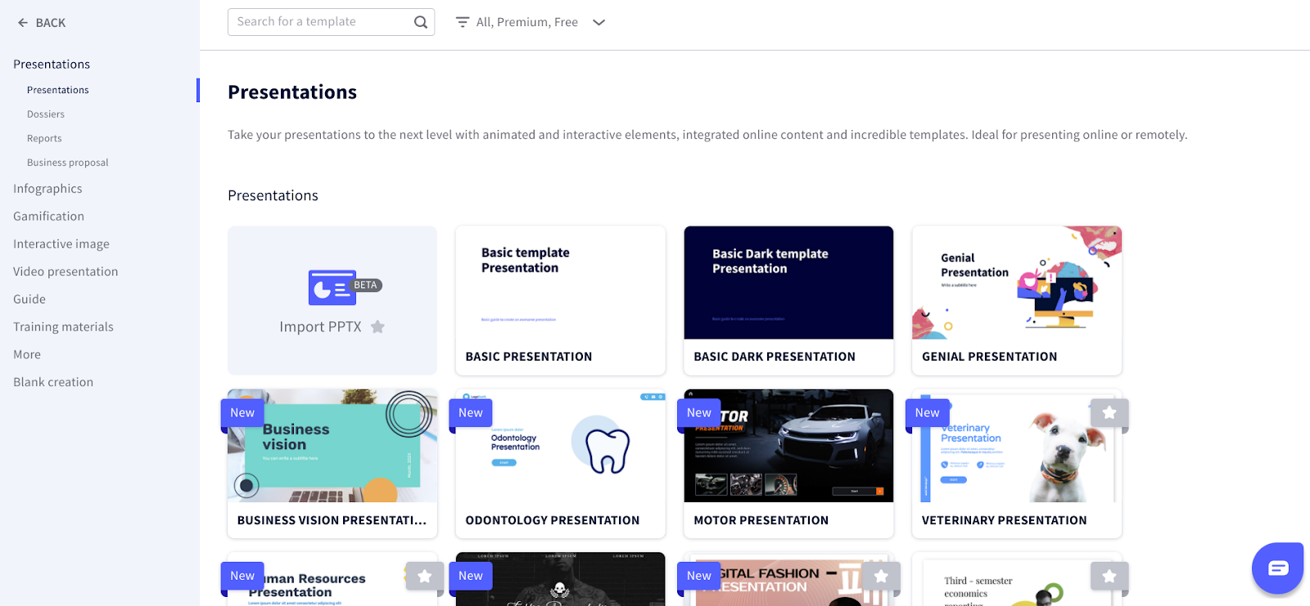
Task: Click BUSINESS VISION PRESENTATI... title
Action: pos(332,521)
